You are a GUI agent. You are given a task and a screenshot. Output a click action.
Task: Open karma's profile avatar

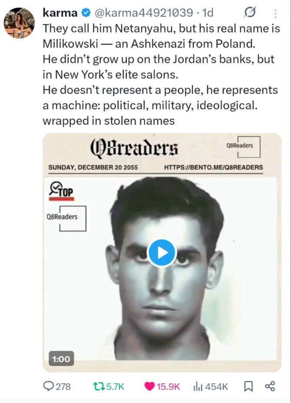point(19,23)
